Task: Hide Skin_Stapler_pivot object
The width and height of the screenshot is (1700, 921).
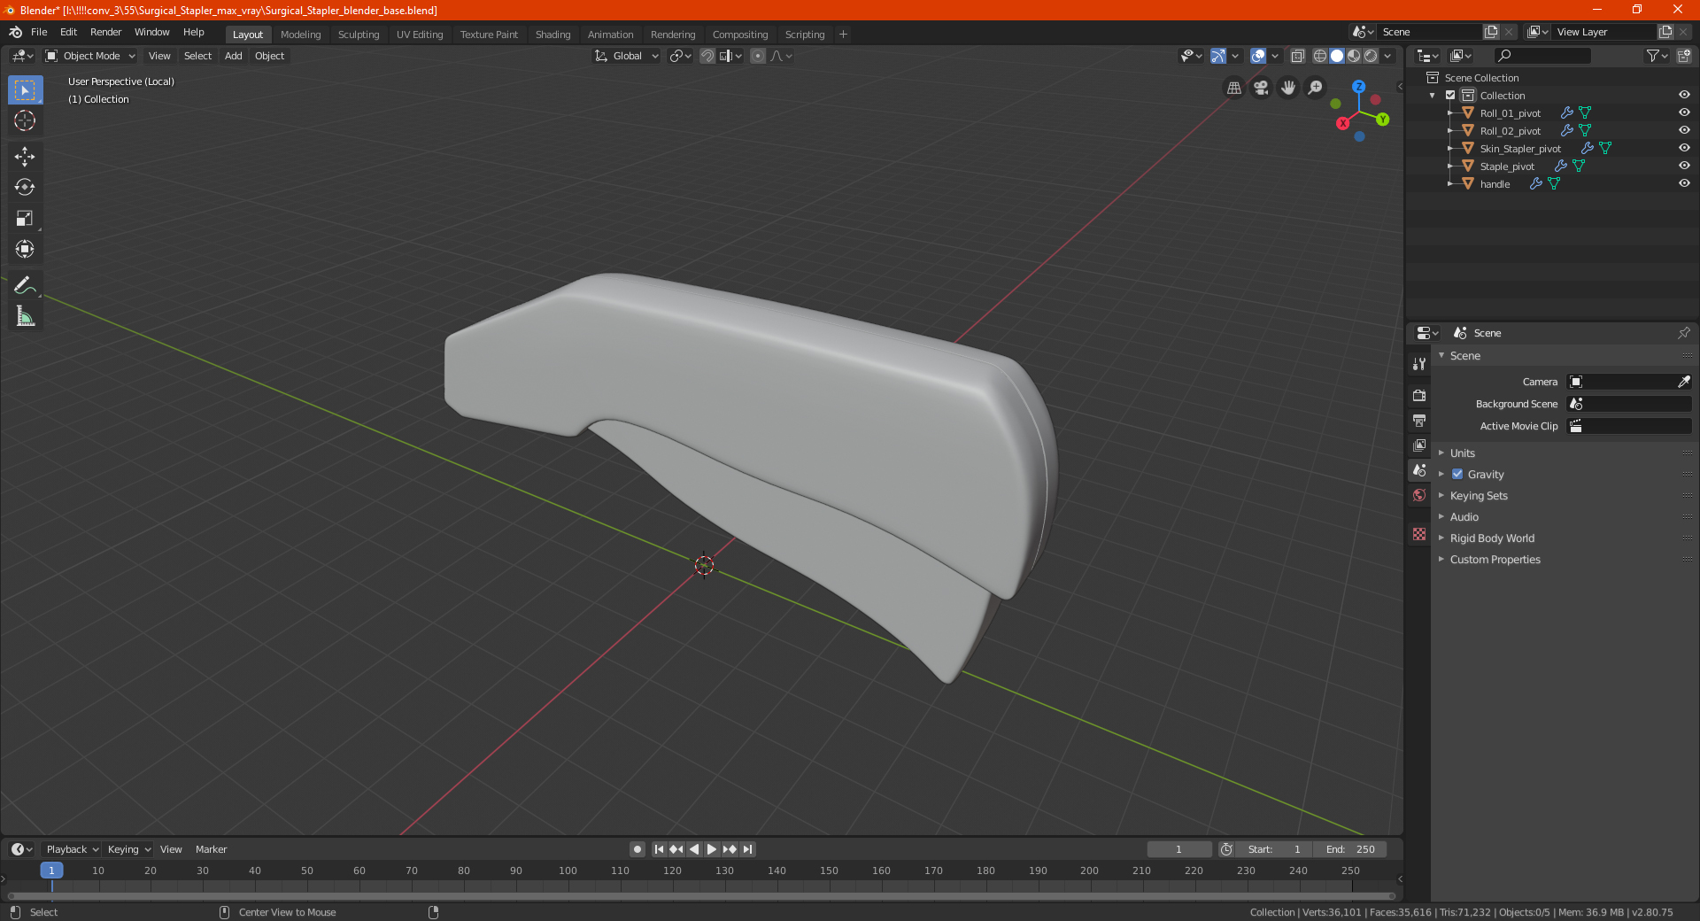Action: tap(1684, 148)
